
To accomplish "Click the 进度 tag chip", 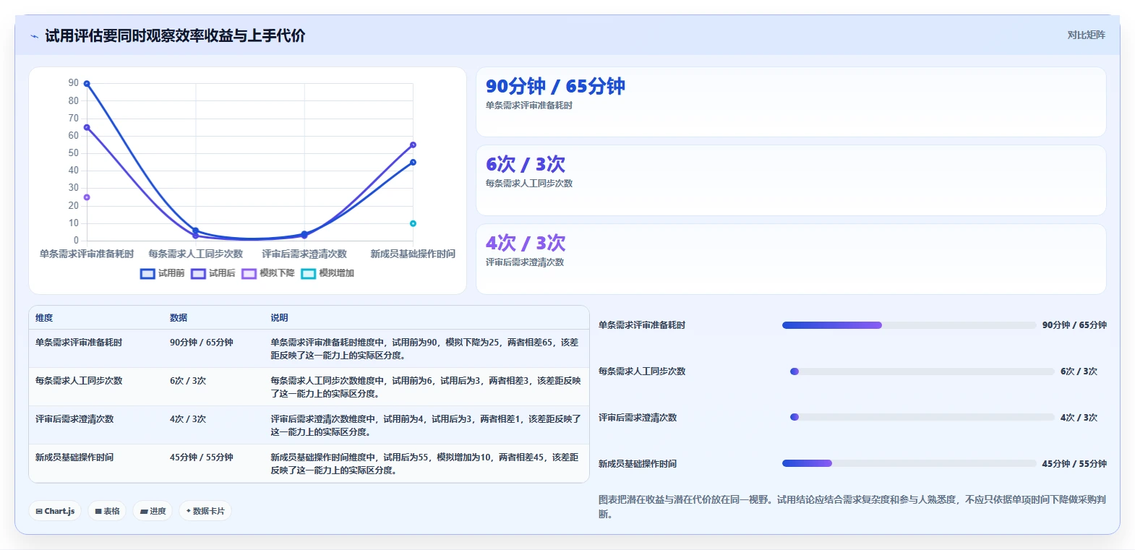I will click(153, 511).
